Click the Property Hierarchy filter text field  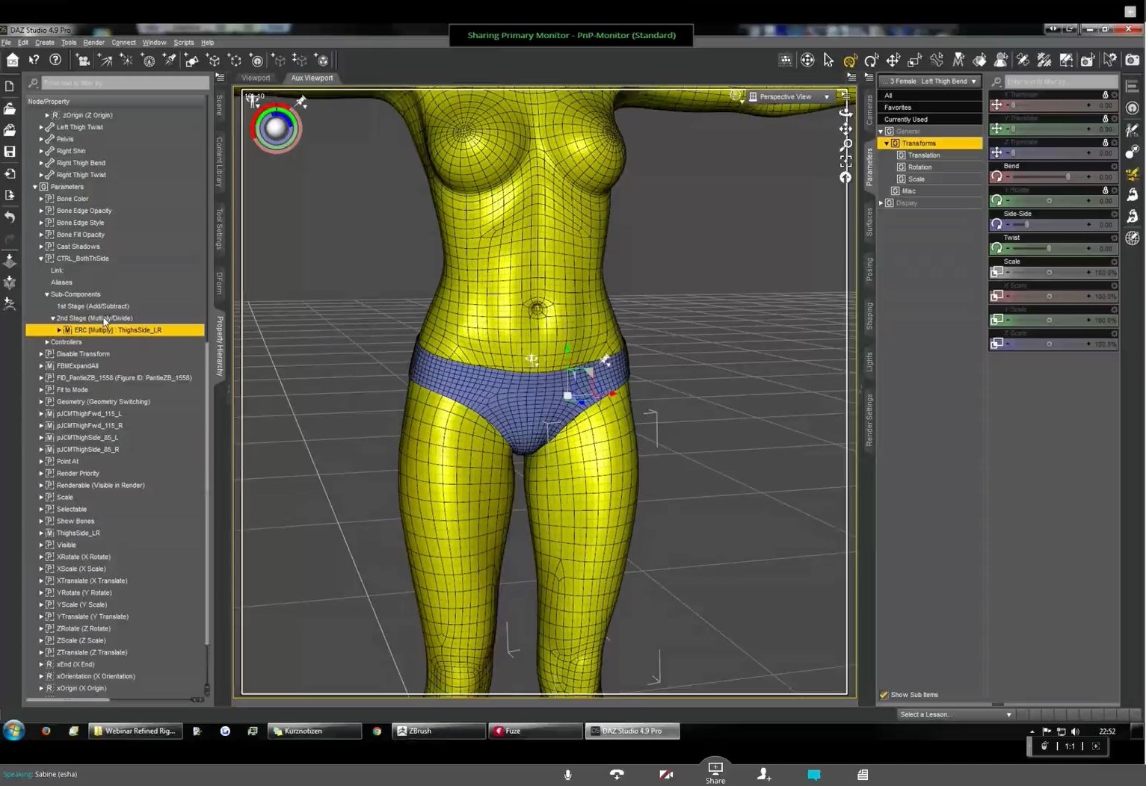pos(125,83)
